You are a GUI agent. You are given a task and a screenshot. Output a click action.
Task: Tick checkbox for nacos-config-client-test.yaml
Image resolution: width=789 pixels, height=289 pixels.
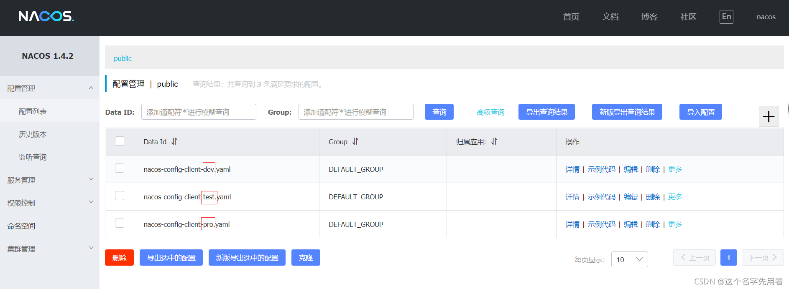pyautogui.click(x=120, y=196)
